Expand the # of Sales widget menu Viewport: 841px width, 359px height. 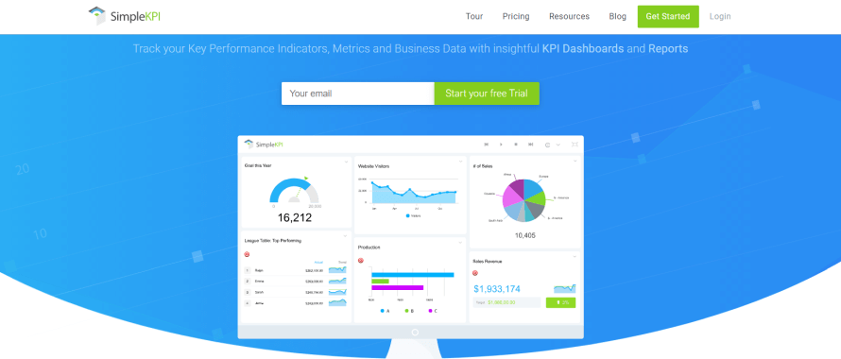click(575, 161)
